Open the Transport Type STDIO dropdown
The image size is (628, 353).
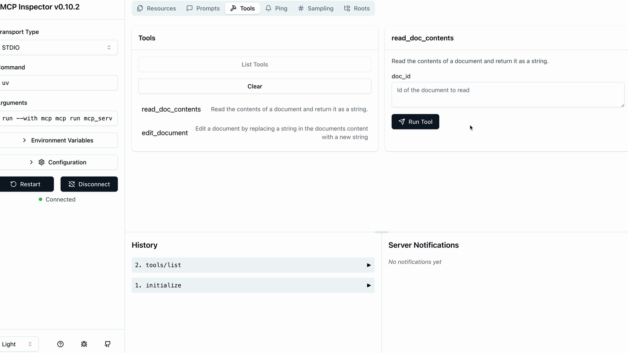coord(58,47)
